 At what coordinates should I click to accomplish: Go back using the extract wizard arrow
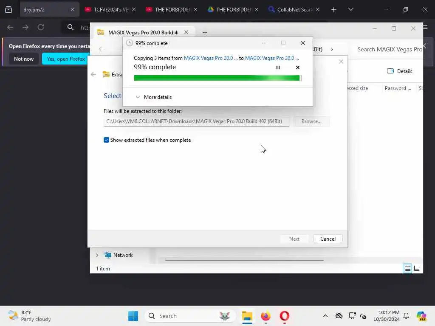[x=93, y=74]
